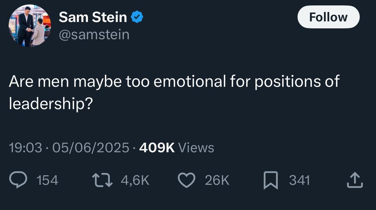Click the blue verified checkmark badge
The height and width of the screenshot is (210, 376).
136,17
